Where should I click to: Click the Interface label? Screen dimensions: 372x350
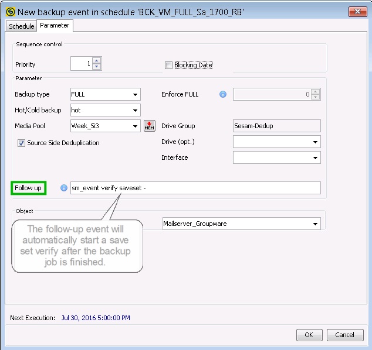click(175, 157)
